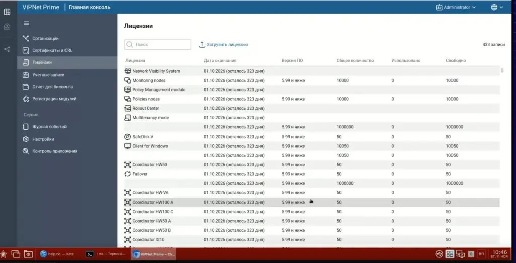Image resolution: width=516 pixels, height=263 pixels.
Task: Click the ViPNet Prime logo title
Action: point(41,7)
